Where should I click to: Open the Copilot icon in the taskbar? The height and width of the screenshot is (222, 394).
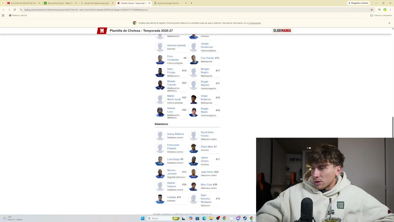pos(191,218)
